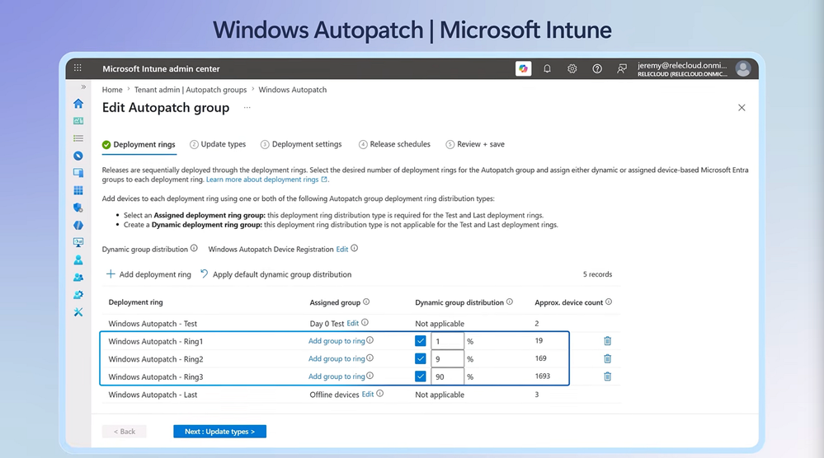Open the Endpoint security shield icon
Viewport: 824px width, 458px height.
[x=78, y=208]
